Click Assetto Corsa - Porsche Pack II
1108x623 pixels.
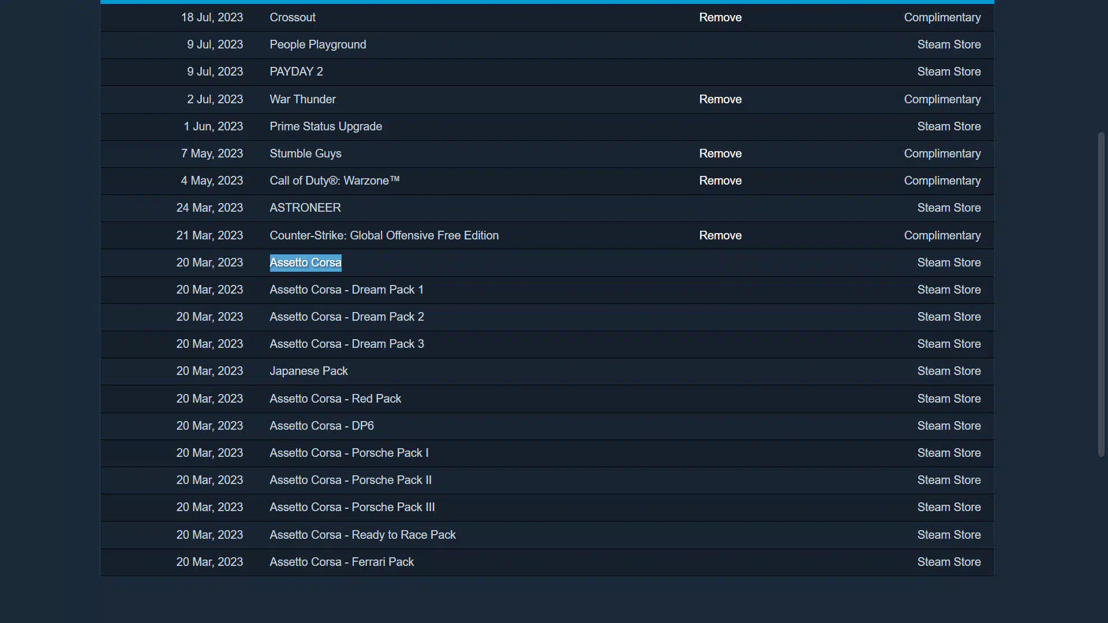point(350,480)
